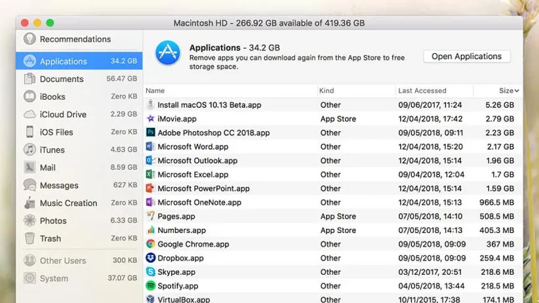Click the large App Store header icon

tap(168, 53)
